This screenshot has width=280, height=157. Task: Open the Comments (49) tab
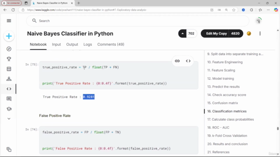(x=111, y=44)
